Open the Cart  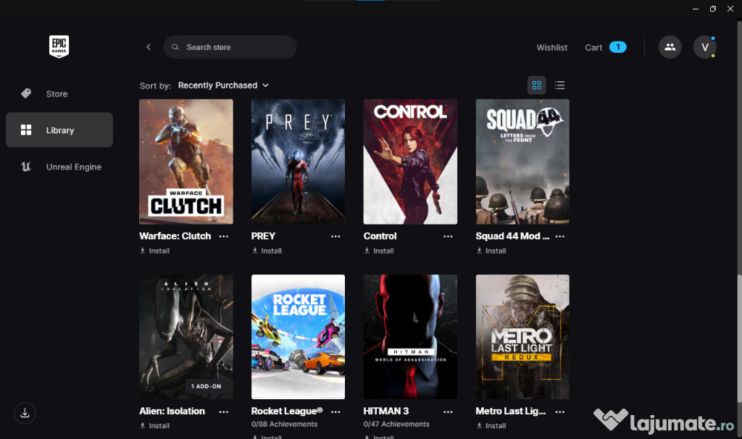(593, 47)
